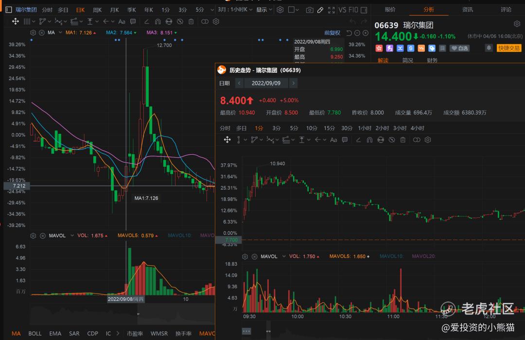The width and height of the screenshot is (525, 340).
Task: Select WMSR indicator at bottom bar
Action: [x=159, y=333]
